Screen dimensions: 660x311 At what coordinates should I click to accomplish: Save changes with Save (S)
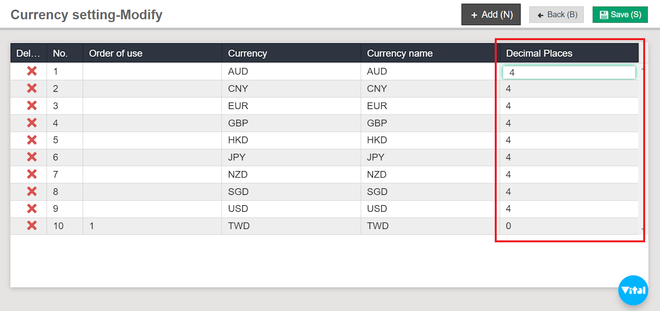click(x=620, y=15)
